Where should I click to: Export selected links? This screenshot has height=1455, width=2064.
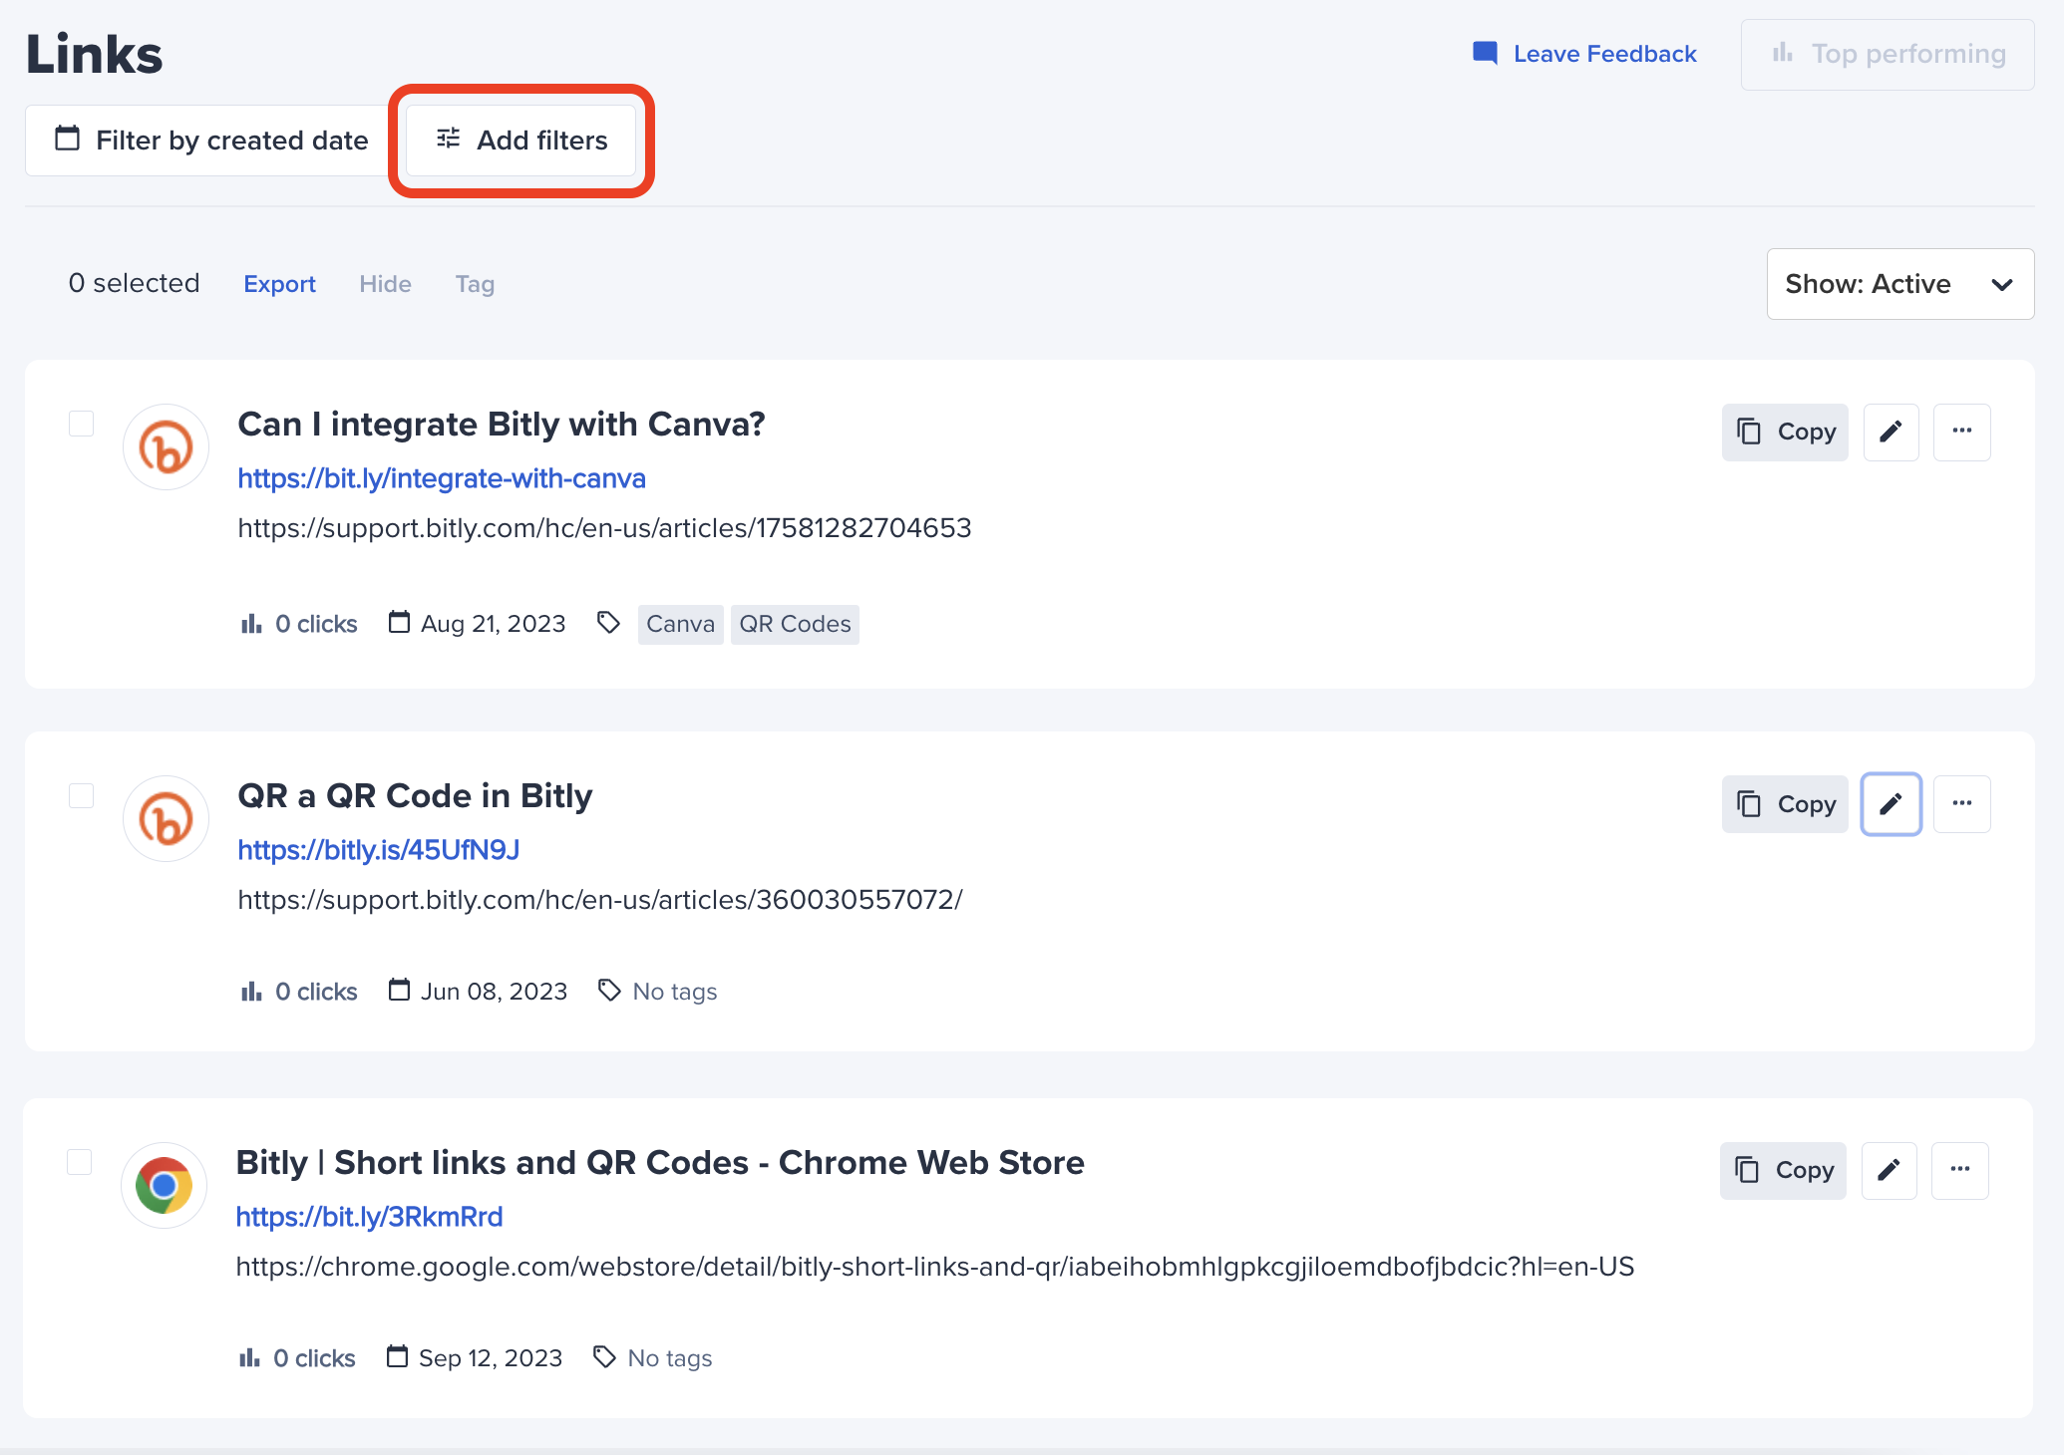point(279,284)
